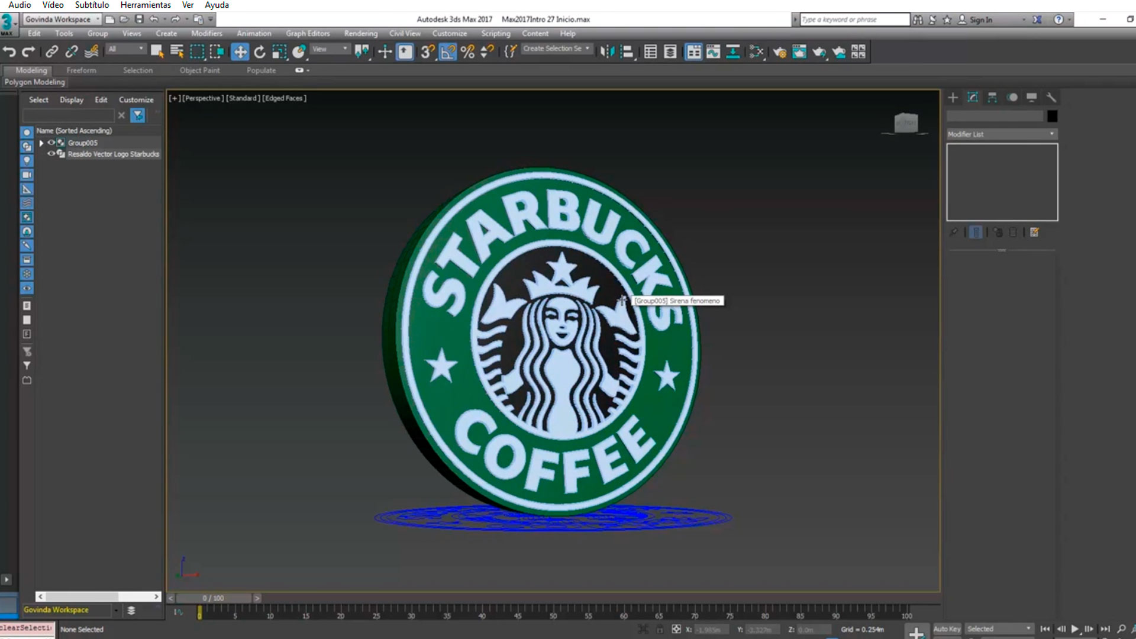The image size is (1136, 639).
Task: Hide Group005 using its eye icon
Action: 51,143
